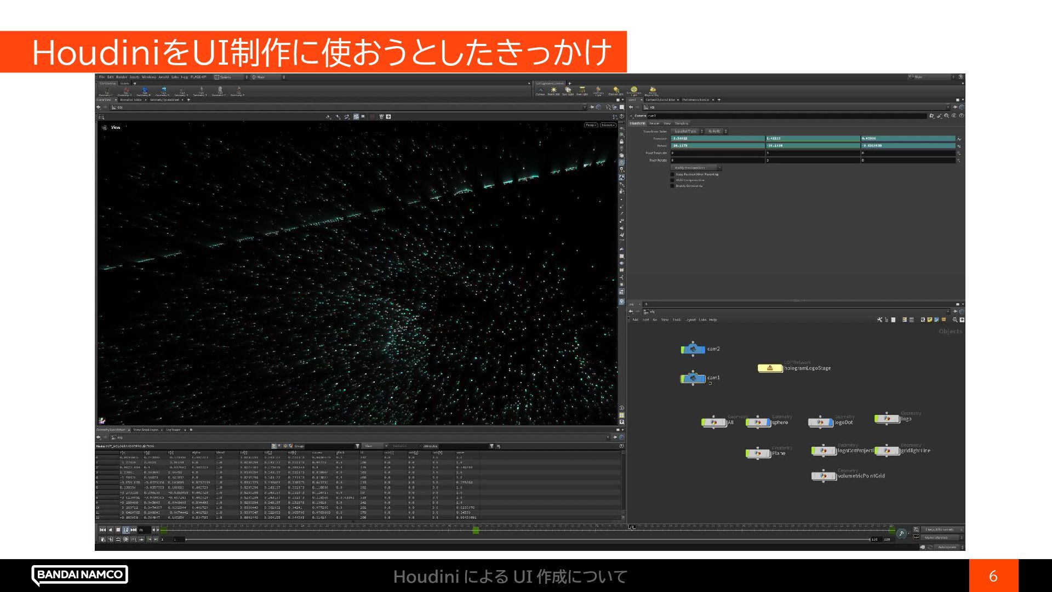The image size is (1052, 592).
Task: Expand the Modify Pre-Transform dropdown
Action: point(696,168)
